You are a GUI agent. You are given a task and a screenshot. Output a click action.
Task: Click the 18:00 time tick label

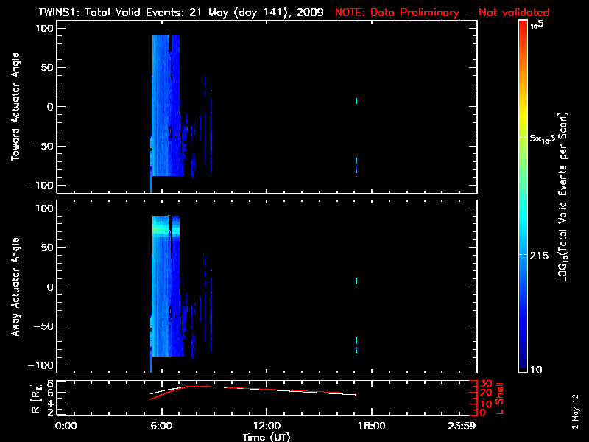pos(371,427)
